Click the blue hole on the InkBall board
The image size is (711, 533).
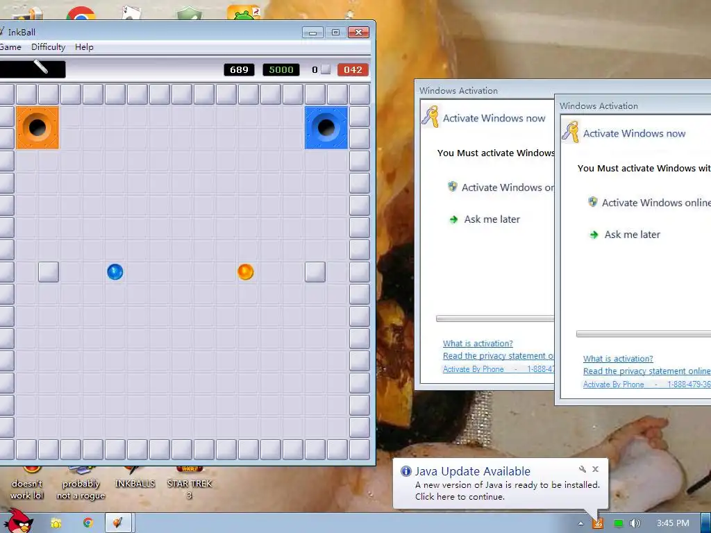coord(326,128)
